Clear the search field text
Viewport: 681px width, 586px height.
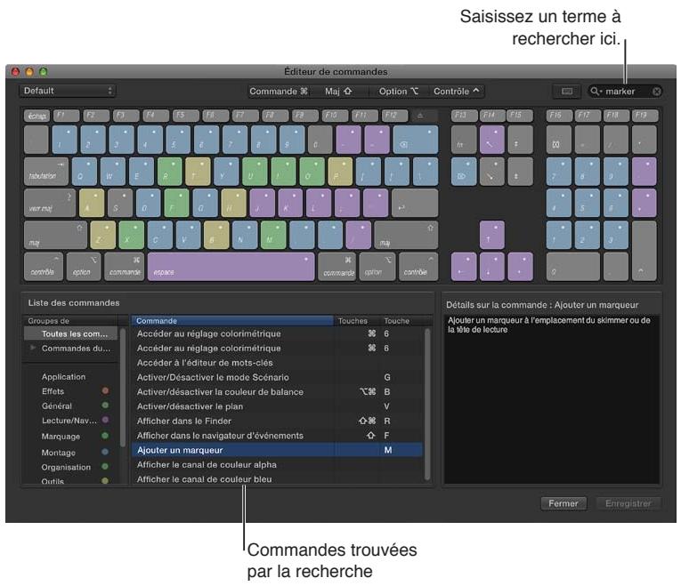[x=656, y=91]
